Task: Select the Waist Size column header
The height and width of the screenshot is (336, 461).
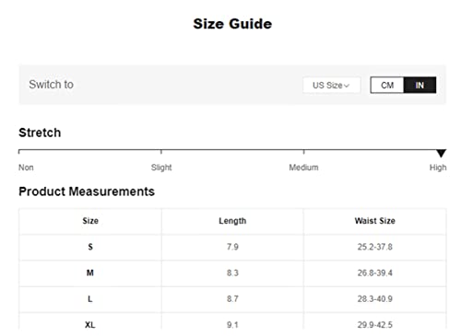Action: pyautogui.click(x=375, y=221)
